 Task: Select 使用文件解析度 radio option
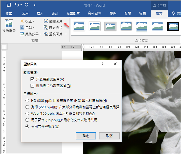[x=27, y=127]
